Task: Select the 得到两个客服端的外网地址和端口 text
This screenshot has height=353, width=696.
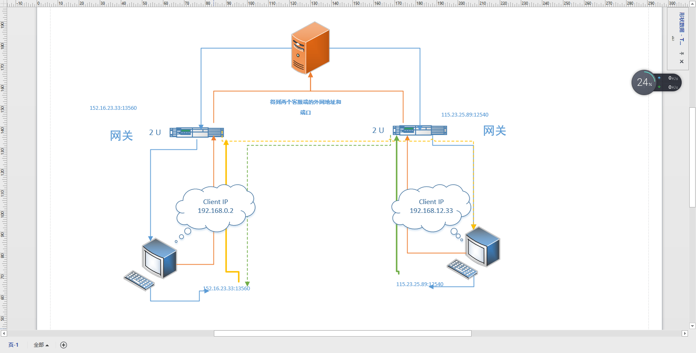Action: [305, 107]
